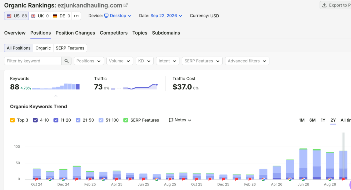Click red note flag under Feb 26 bar
Image resolution: width=351 pixels, height=190 pixels.
(250, 179)
